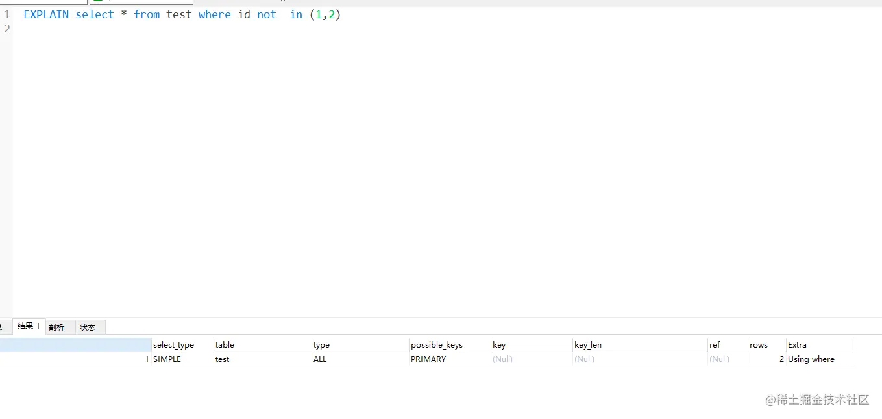Select the ALL cell in type column

click(x=360, y=359)
